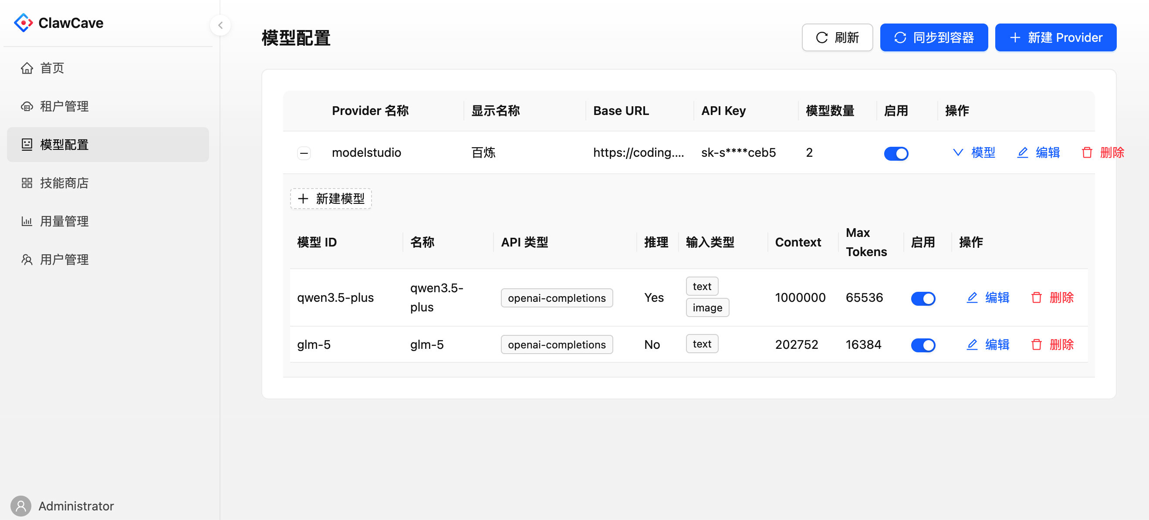This screenshot has width=1149, height=520.
Task: Click the Administrator avatar icon
Action: tap(20, 506)
